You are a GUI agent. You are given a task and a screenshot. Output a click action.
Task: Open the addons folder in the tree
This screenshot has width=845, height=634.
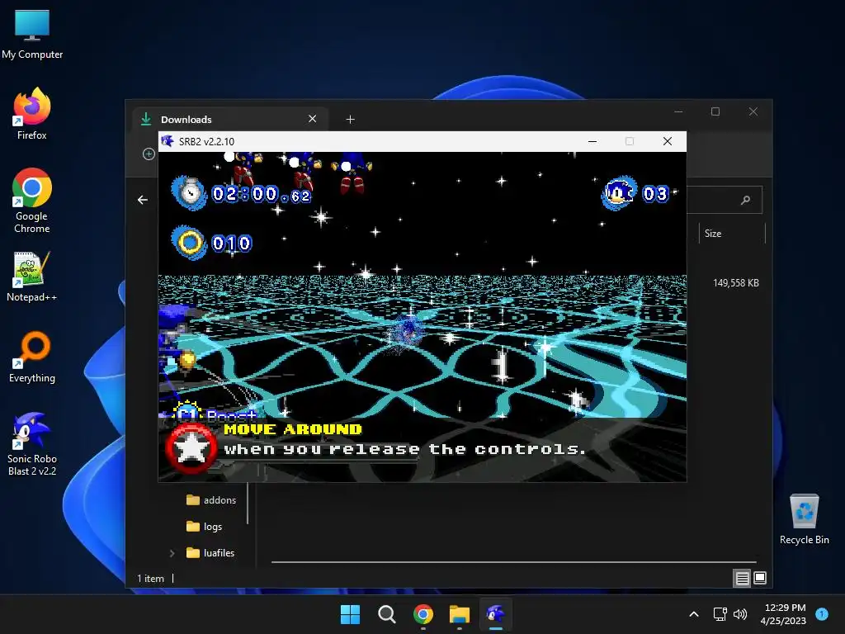(x=211, y=500)
